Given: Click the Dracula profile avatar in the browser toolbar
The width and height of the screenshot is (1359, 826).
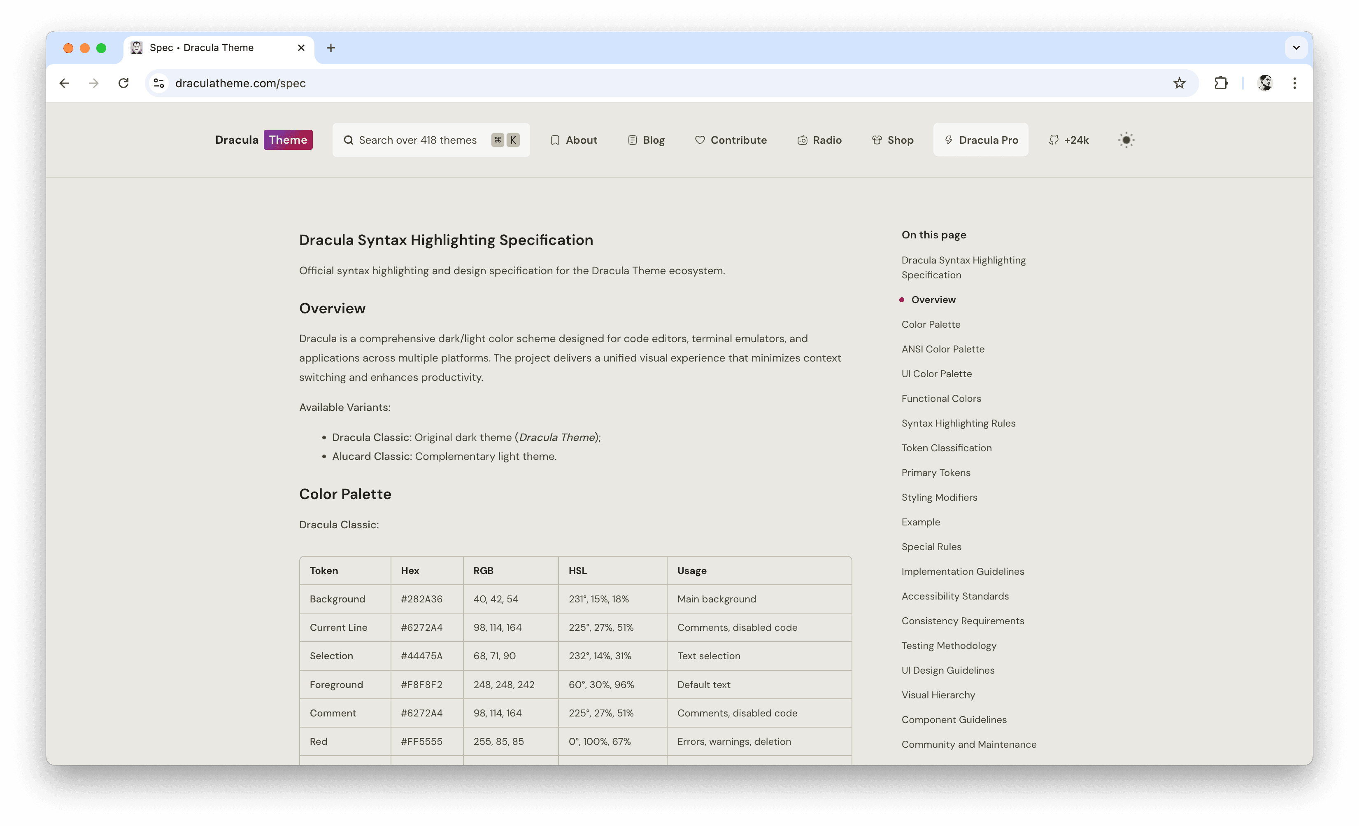Looking at the screenshot, I should pyautogui.click(x=1266, y=83).
